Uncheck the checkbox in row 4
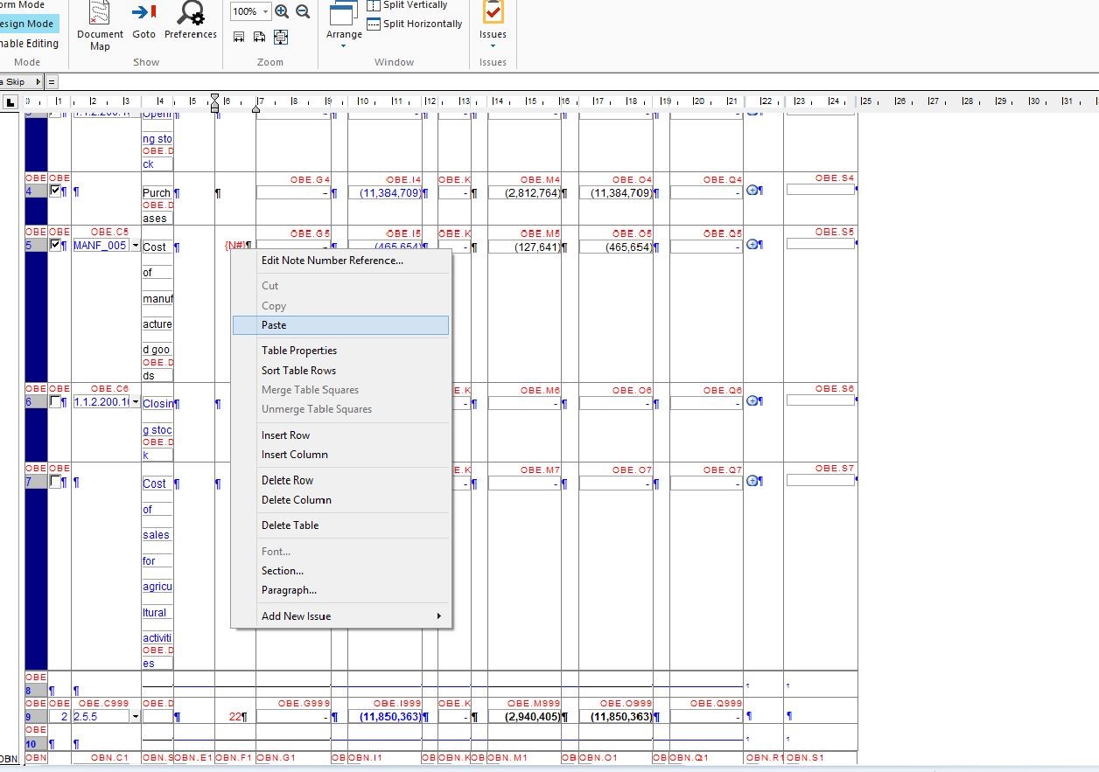 point(56,191)
